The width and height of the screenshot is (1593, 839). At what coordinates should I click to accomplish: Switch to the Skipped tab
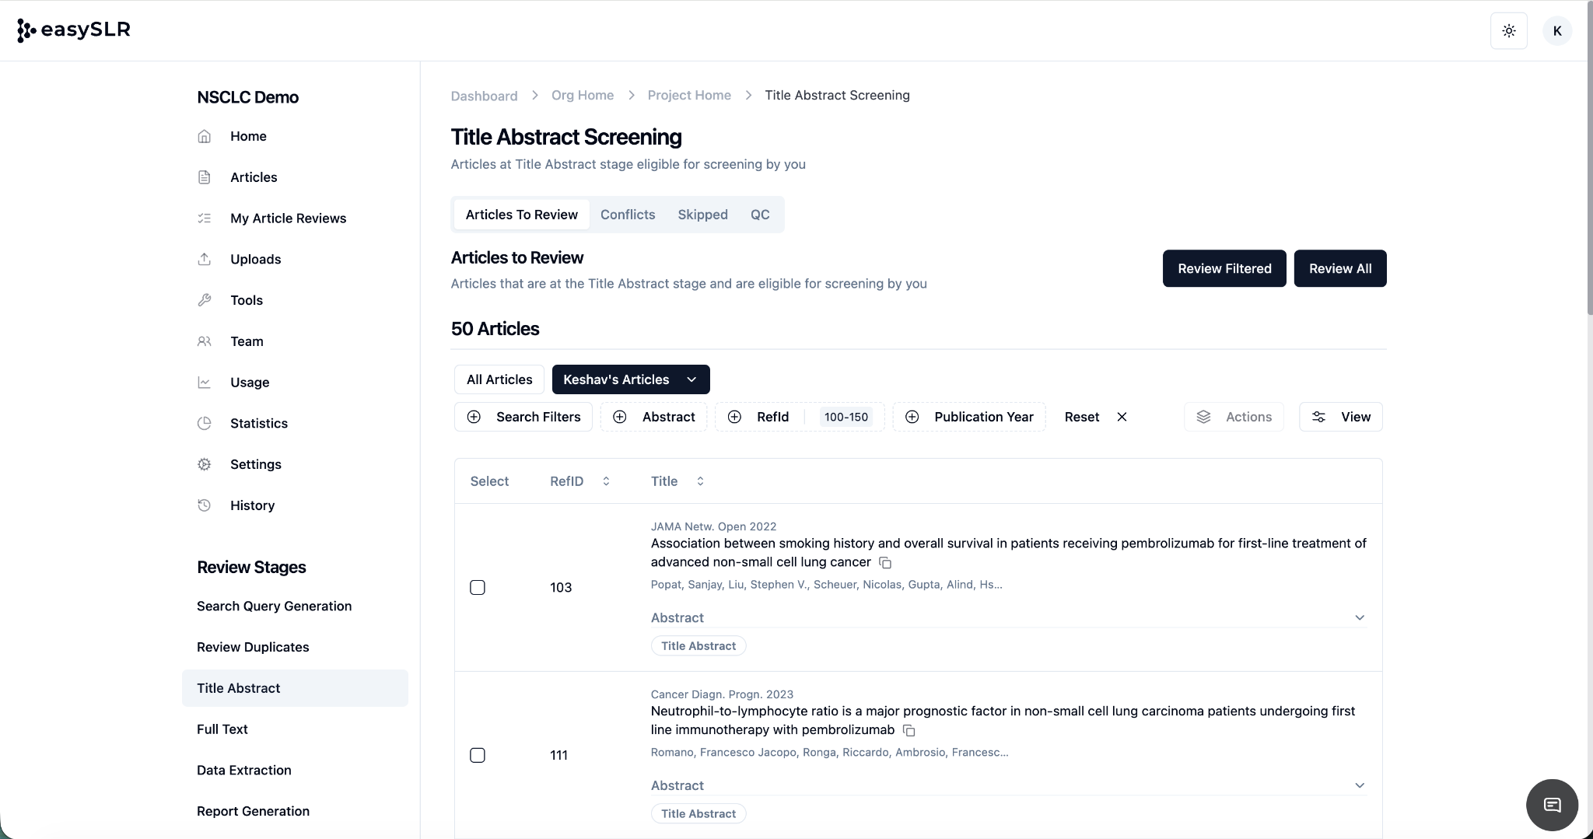point(702,215)
